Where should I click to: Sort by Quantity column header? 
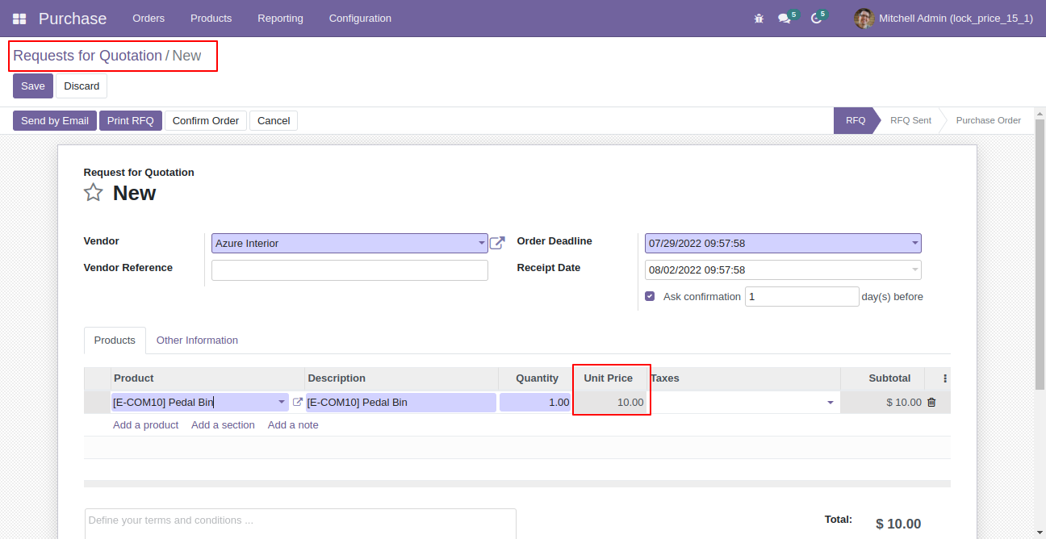coord(535,378)
